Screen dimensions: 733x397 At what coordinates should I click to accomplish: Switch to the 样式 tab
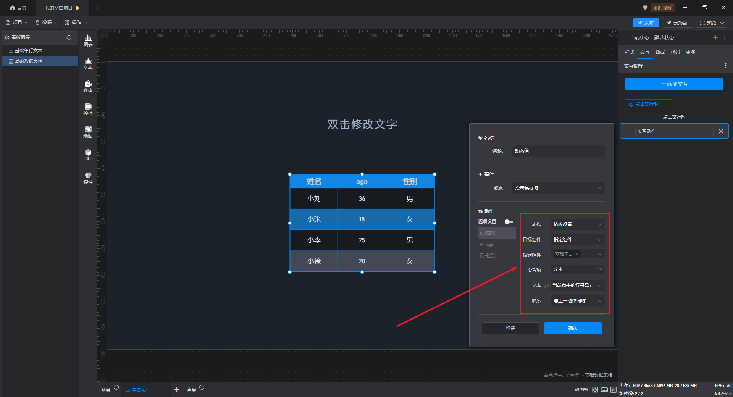coord(630,52)
